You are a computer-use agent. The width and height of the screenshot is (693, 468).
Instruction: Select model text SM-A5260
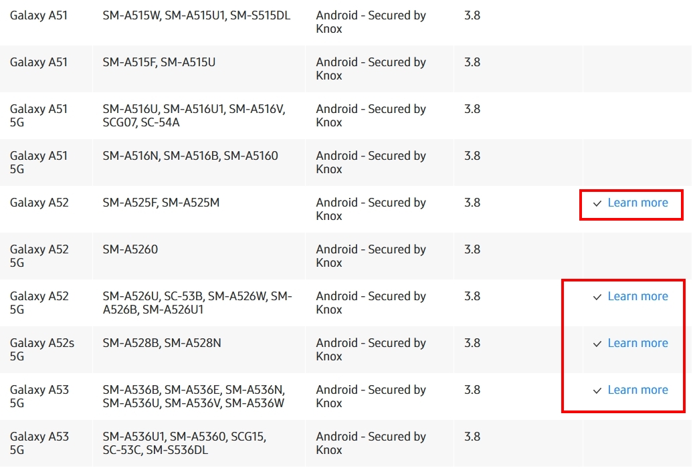point(130,249)
